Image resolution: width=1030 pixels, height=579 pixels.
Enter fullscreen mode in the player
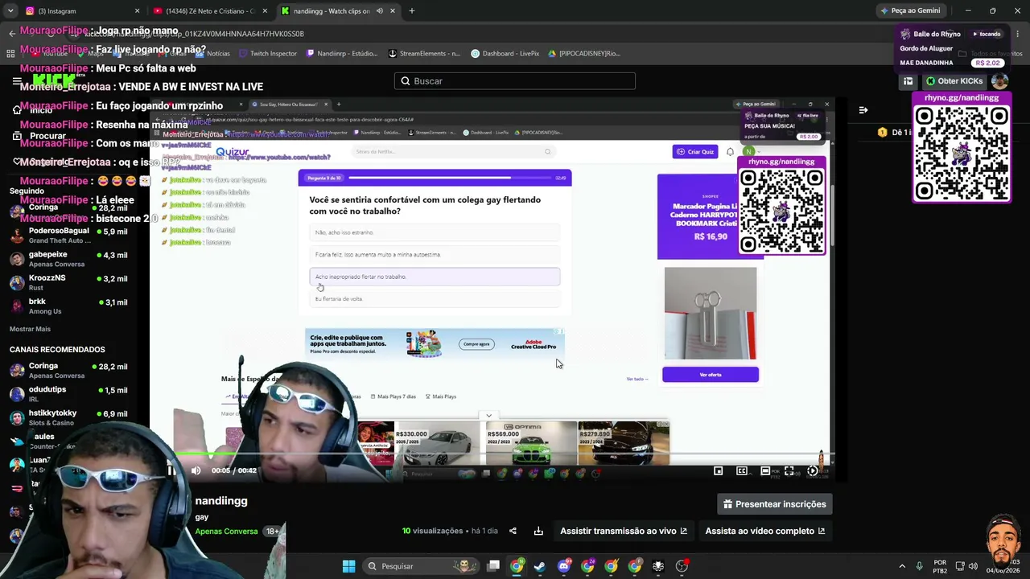pyautogui.click(x=789, y=471)
